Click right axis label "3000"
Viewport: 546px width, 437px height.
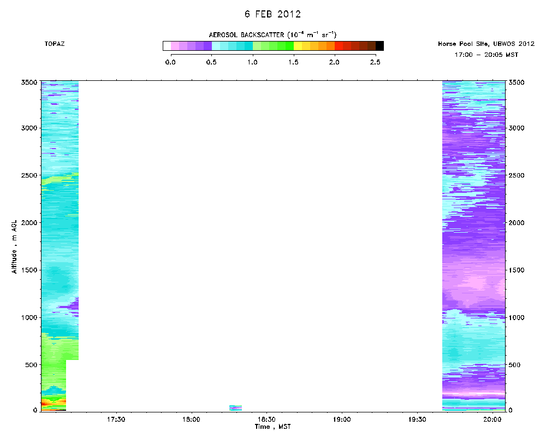(517, 128)
